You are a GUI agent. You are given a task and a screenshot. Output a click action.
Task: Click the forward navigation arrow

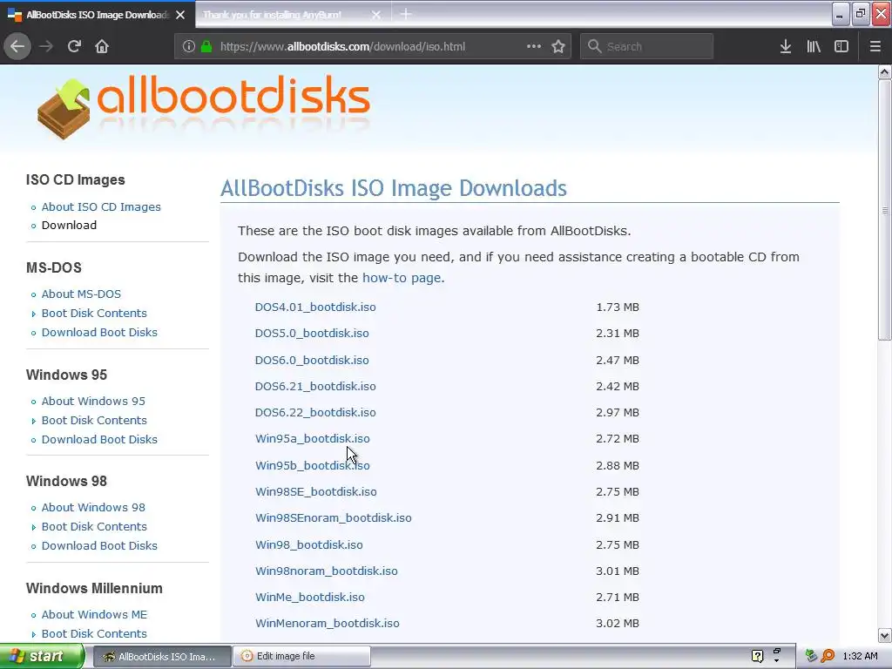[x=46, y=46]
